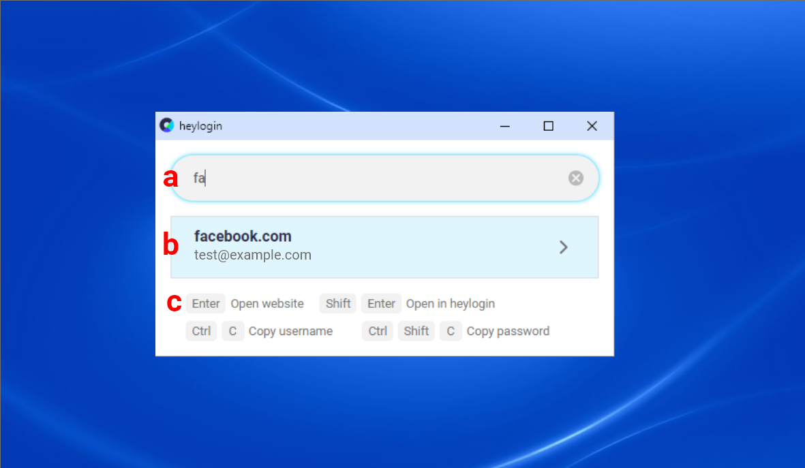Click the heylogin logo in the title bar
The width and height of the screenshot is (805, 468).
click(x=167, y=125)
